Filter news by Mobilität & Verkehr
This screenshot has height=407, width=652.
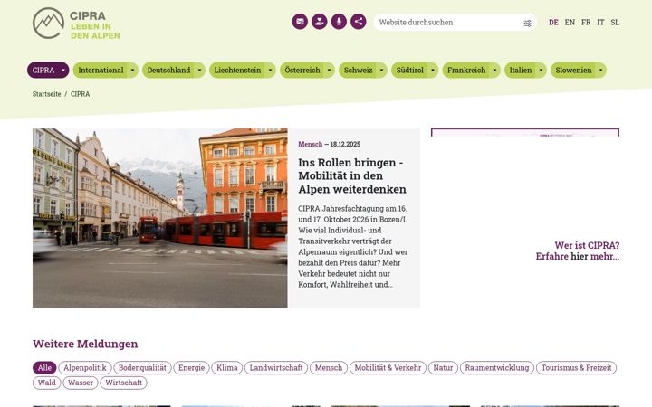coord(388,367)
